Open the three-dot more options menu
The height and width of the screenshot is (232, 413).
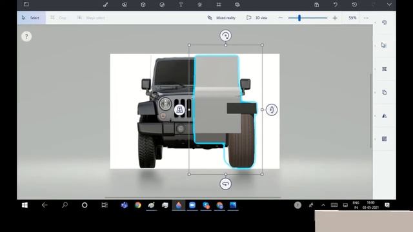366,17
